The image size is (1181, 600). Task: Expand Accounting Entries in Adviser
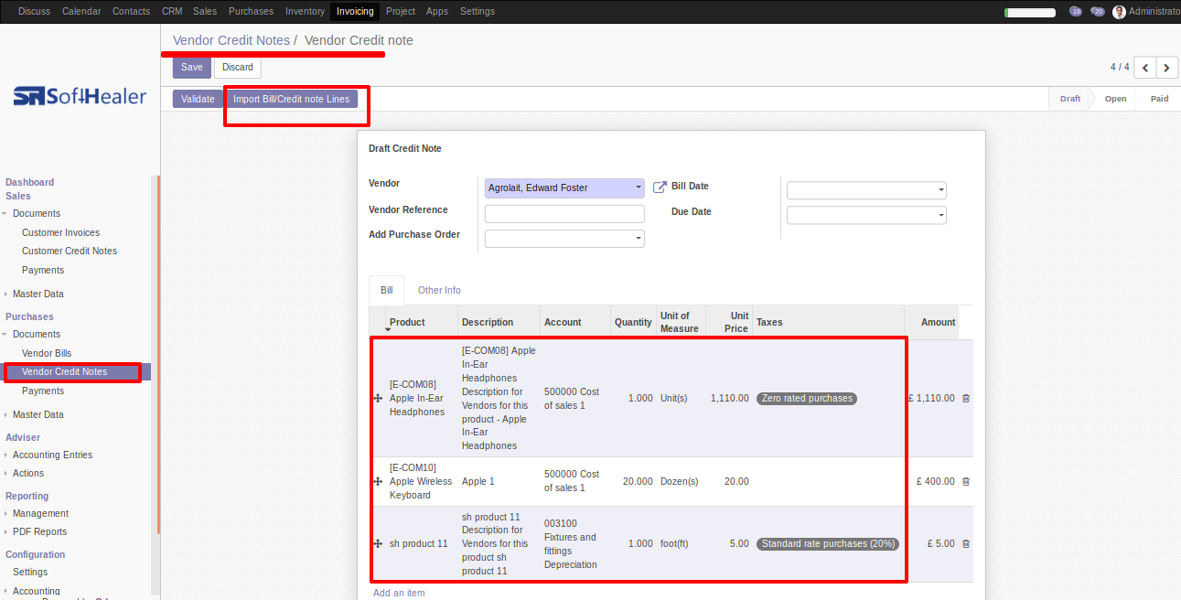pos(52,455)
